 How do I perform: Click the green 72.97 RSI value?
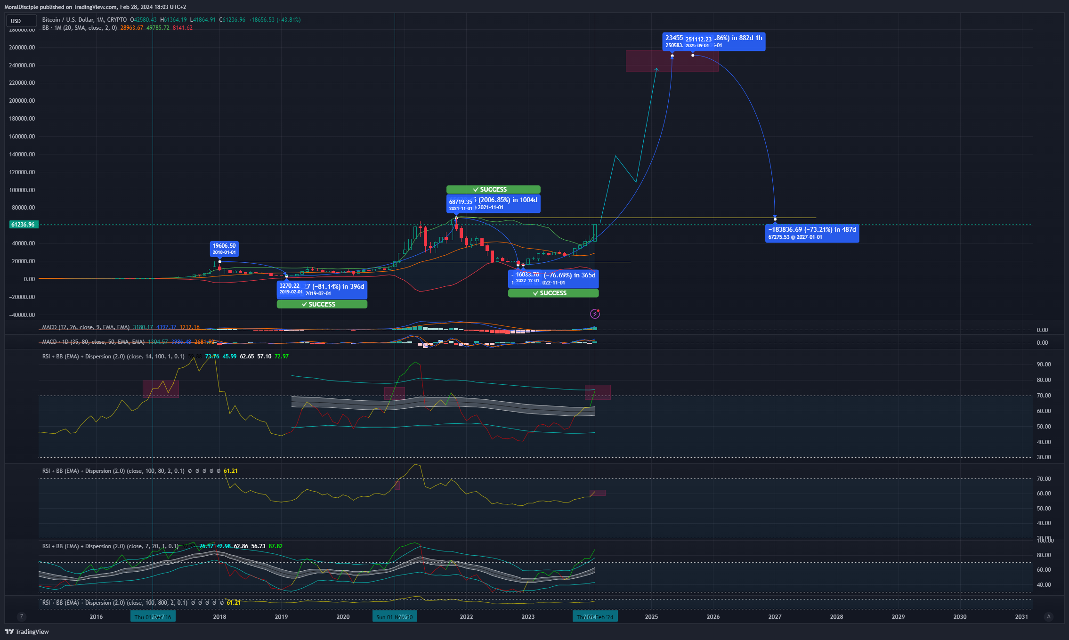point(282,356)
